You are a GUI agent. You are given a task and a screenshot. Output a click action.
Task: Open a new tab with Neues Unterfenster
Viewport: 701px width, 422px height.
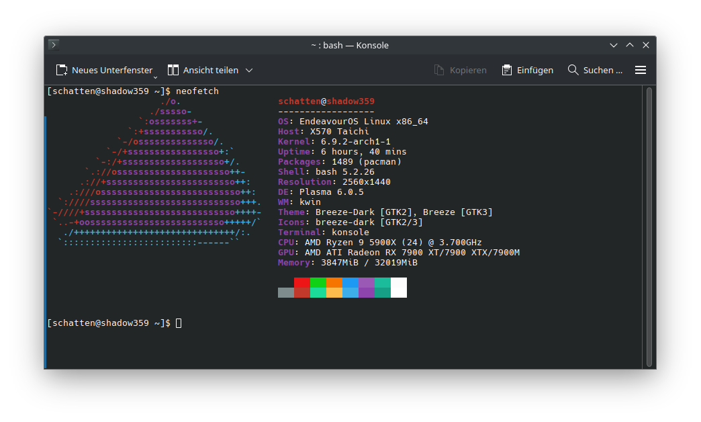pyautogui.click(x=105, y=71)
